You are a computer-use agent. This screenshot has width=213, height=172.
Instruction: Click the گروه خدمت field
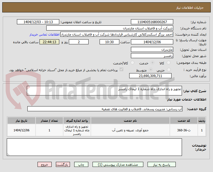(105, 109)
